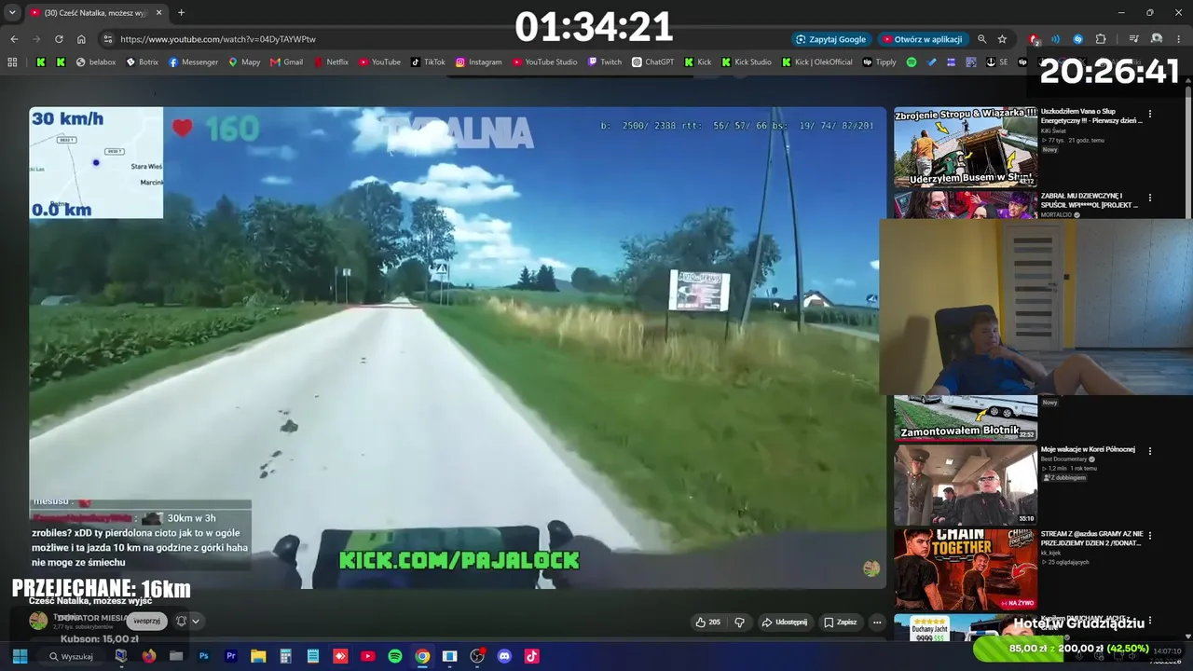Like the video with thumbs up
Viewport: 1193px width, 671px height.
pos(707,622)
